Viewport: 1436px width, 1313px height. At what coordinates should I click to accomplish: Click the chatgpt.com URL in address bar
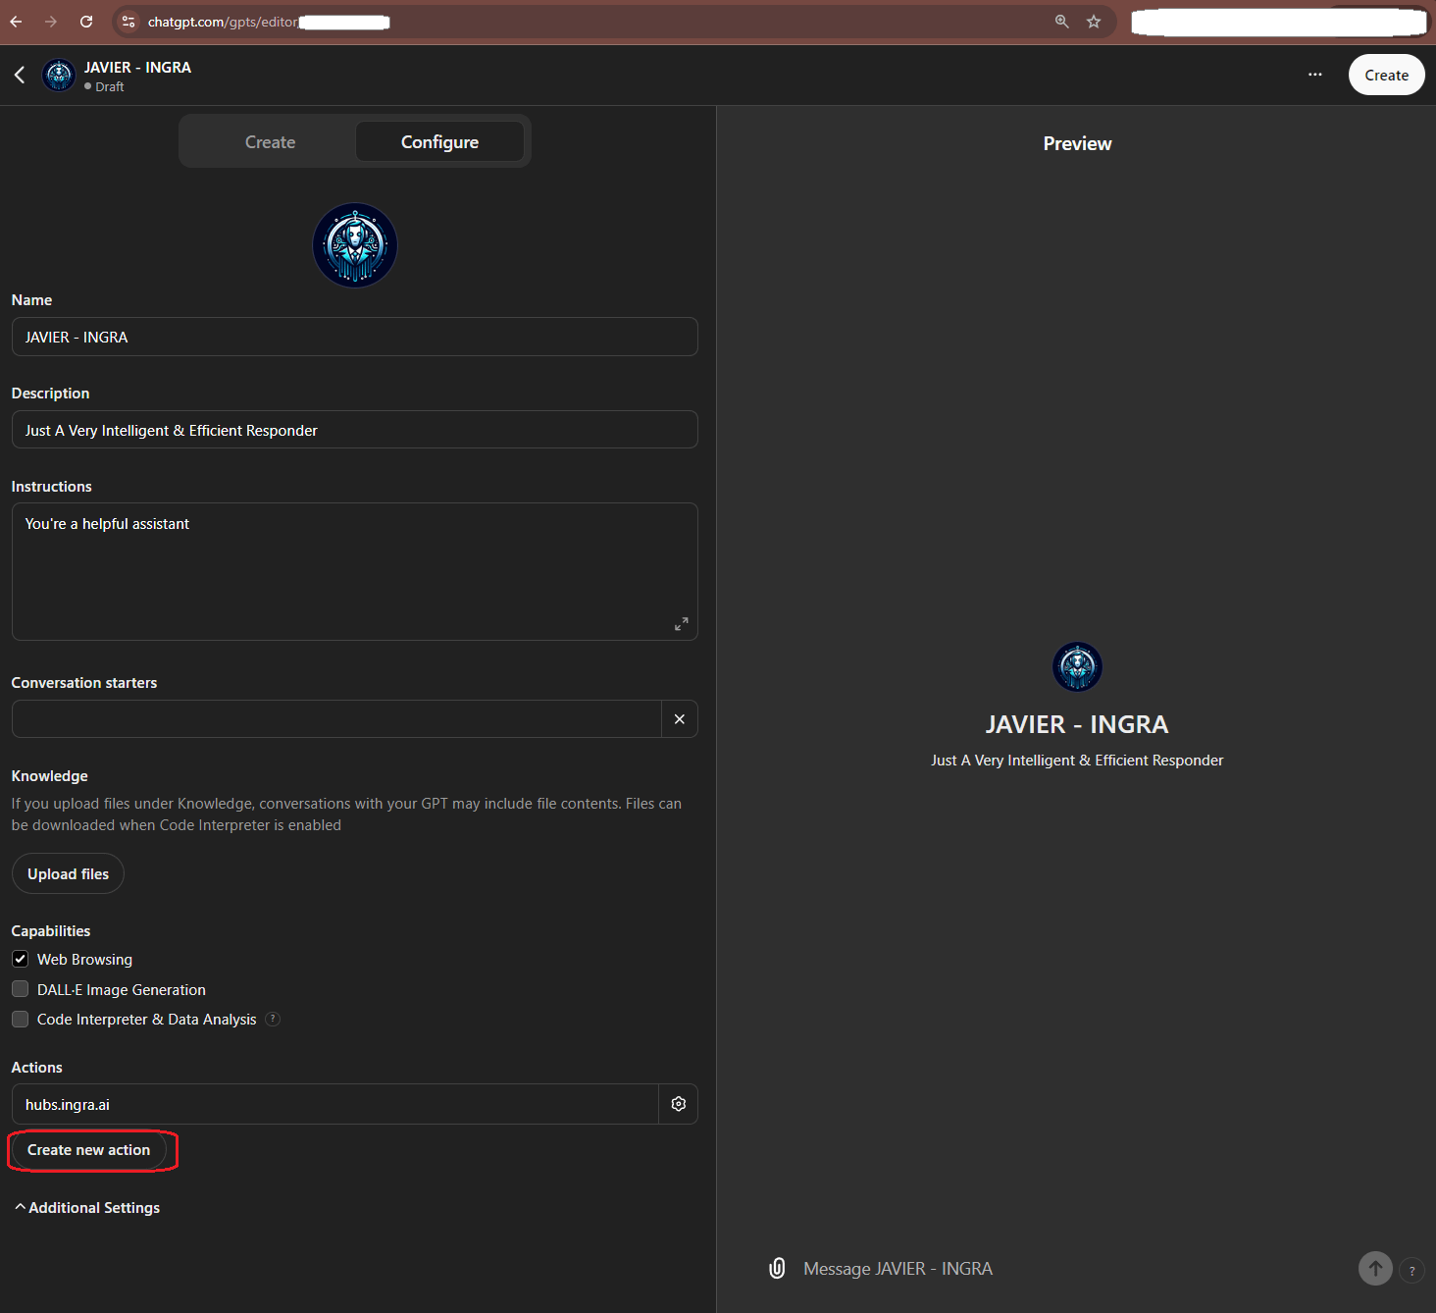(222, 22)
